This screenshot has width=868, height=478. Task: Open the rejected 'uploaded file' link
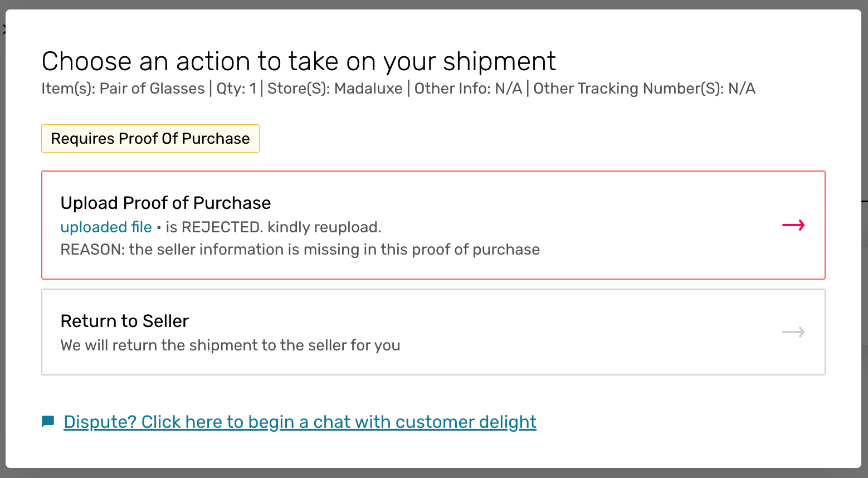click(x=106, y=227)
